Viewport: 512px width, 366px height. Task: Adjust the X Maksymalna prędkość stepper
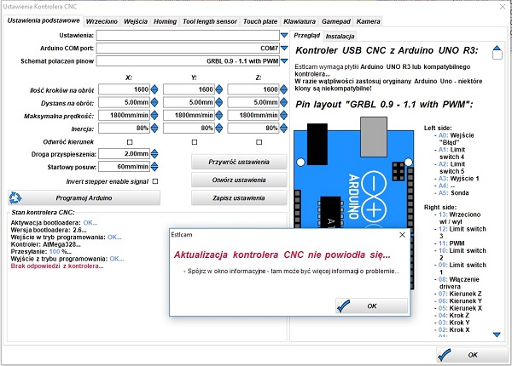click(154, 115)
